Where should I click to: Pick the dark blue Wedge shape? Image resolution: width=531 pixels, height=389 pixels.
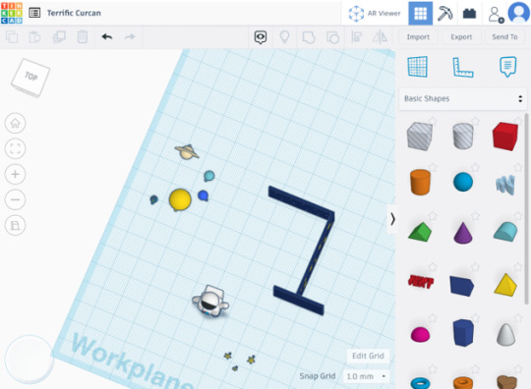point(462,286)
